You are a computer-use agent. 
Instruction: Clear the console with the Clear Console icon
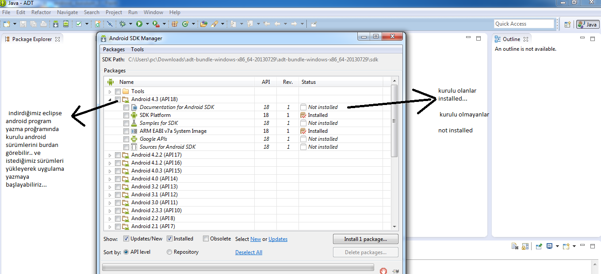[x=515, y=246]
